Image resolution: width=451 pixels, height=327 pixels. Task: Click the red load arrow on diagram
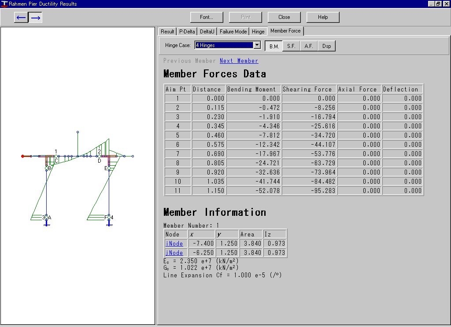click(26, 156)
